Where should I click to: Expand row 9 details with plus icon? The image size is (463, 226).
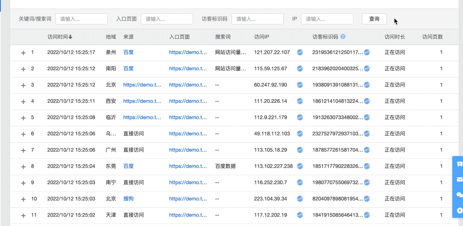24,183
